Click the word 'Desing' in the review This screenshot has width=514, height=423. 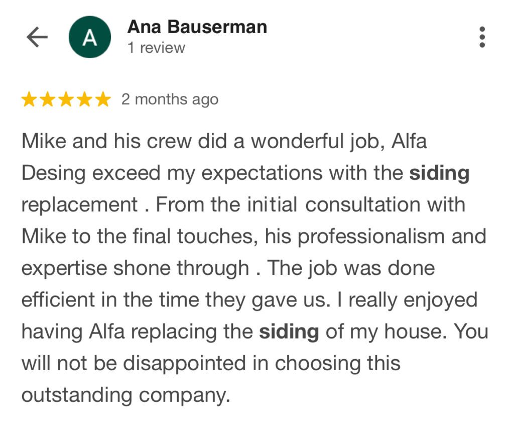54,173
